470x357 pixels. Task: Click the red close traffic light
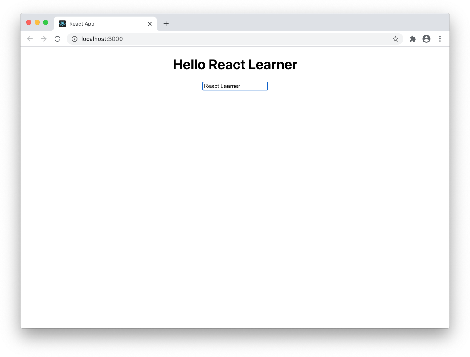(x=28, y=22)
